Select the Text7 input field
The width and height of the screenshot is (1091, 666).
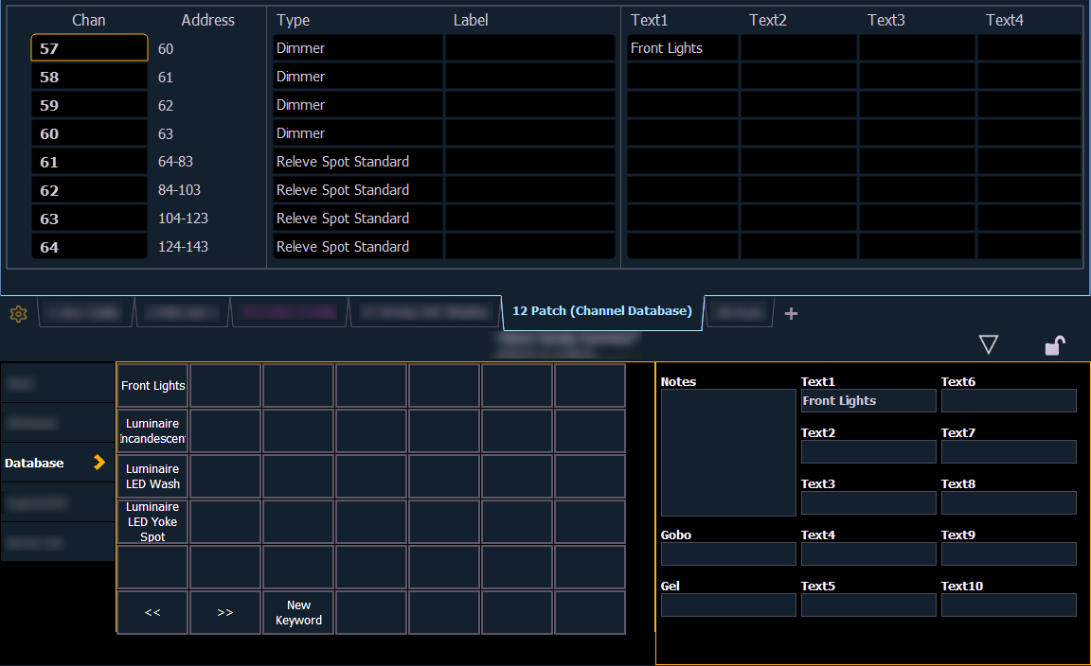[1009, 452]
